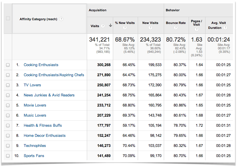This screenshot has height=168, width=237.
Task: Sort table by the % New Visits header
Action: point(125,23)
